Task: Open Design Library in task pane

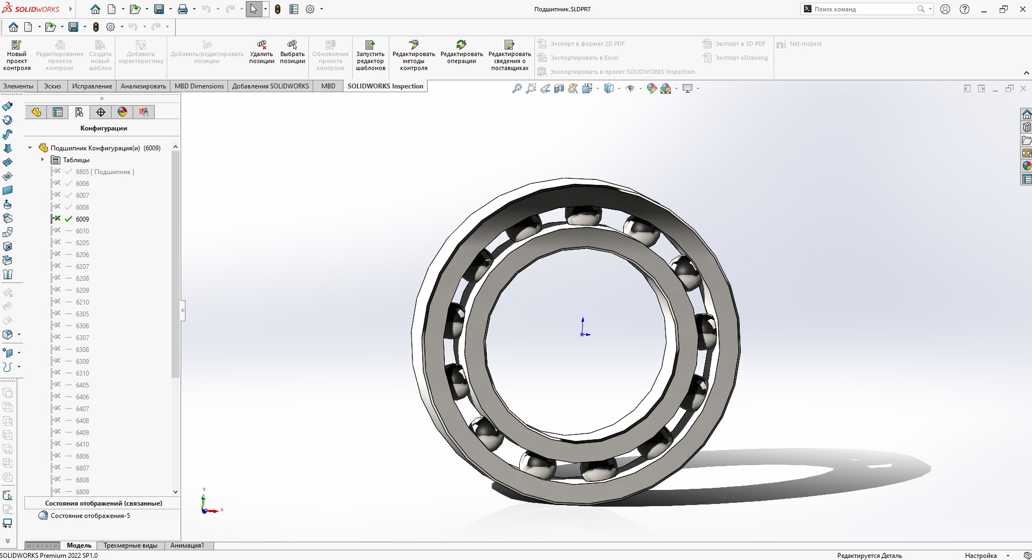Action: pos(1027,127)
